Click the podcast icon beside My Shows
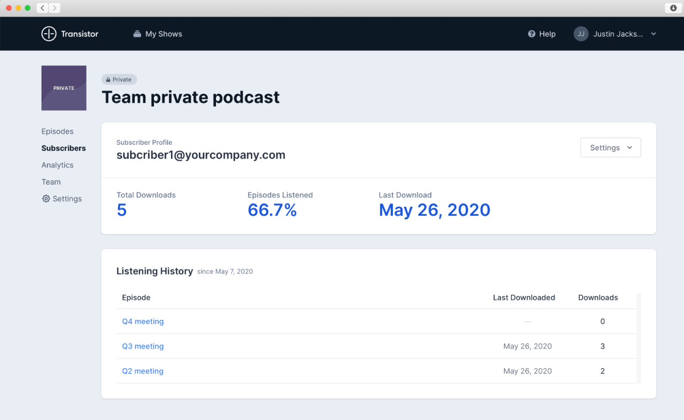Screen dimensions: 684x420 (136, 33)
